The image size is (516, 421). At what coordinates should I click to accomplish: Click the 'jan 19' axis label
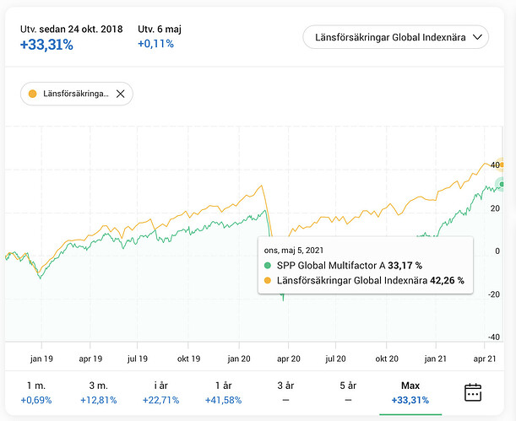41,359
